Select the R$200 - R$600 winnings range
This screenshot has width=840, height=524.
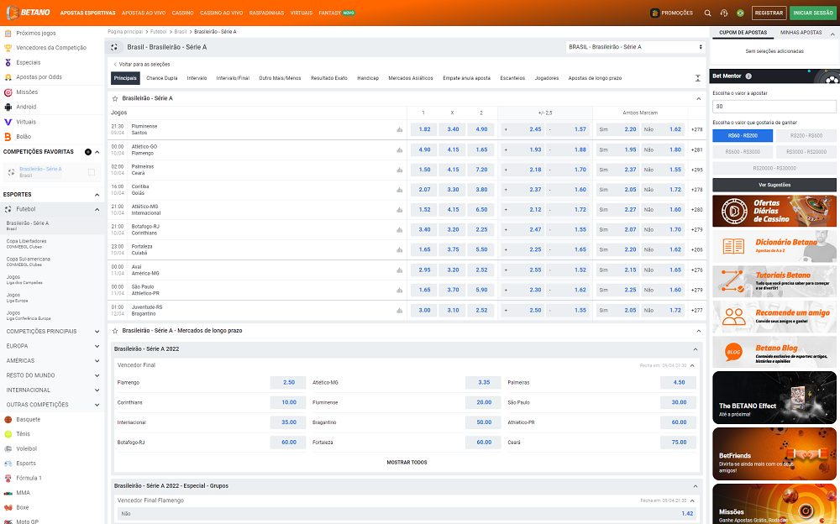pyautogui.click(x=806, y=135)
